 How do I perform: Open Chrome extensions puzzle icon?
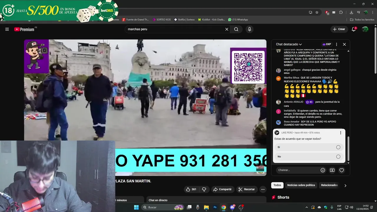point(341,12)
